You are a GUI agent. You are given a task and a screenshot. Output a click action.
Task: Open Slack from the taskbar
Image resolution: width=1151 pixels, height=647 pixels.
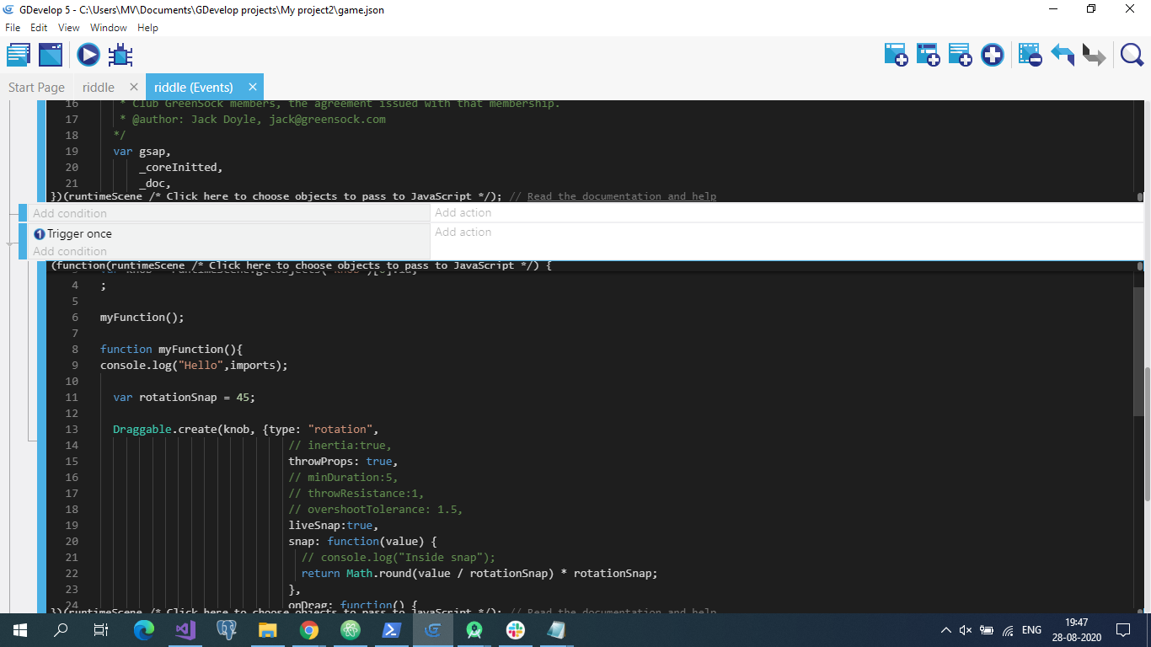[x=516, y=630]
